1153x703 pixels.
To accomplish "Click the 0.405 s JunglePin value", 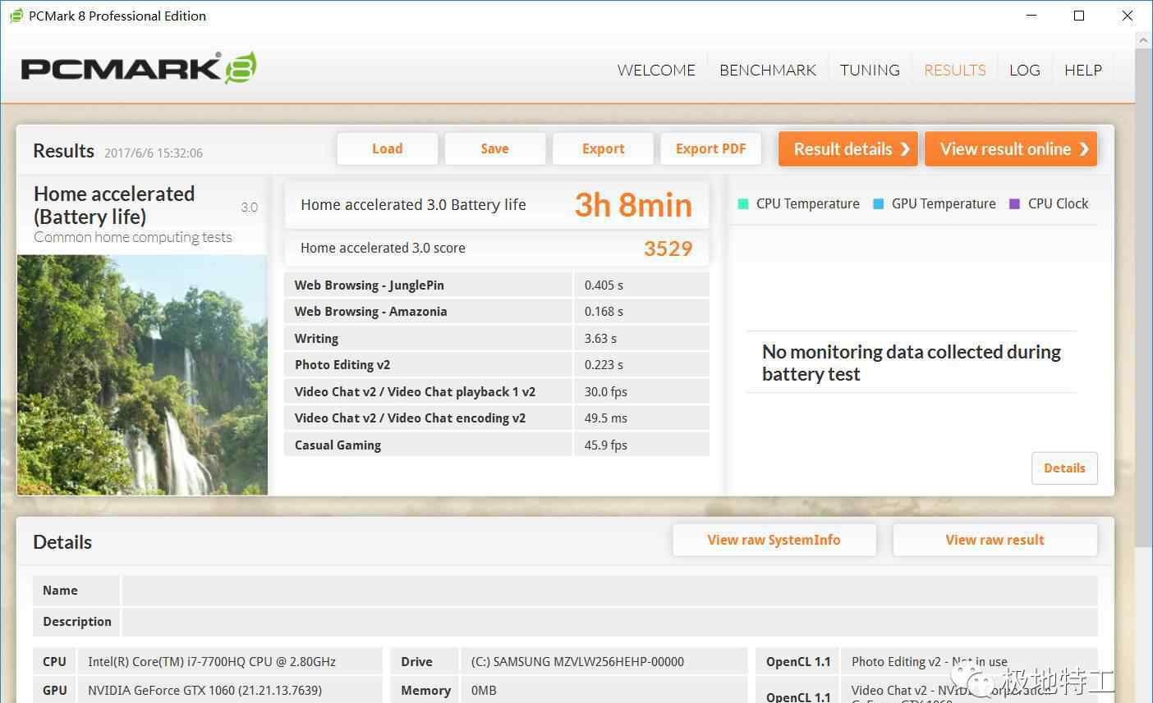I will pyautogui.click(x=604, y=285).
